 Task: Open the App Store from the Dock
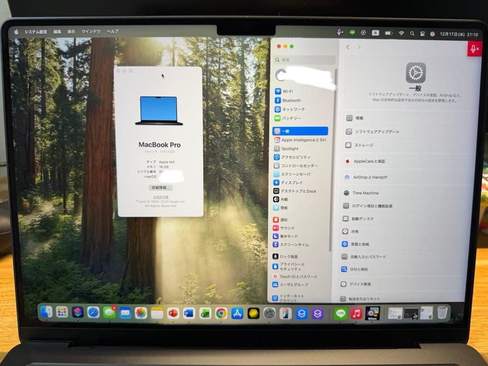236,313
